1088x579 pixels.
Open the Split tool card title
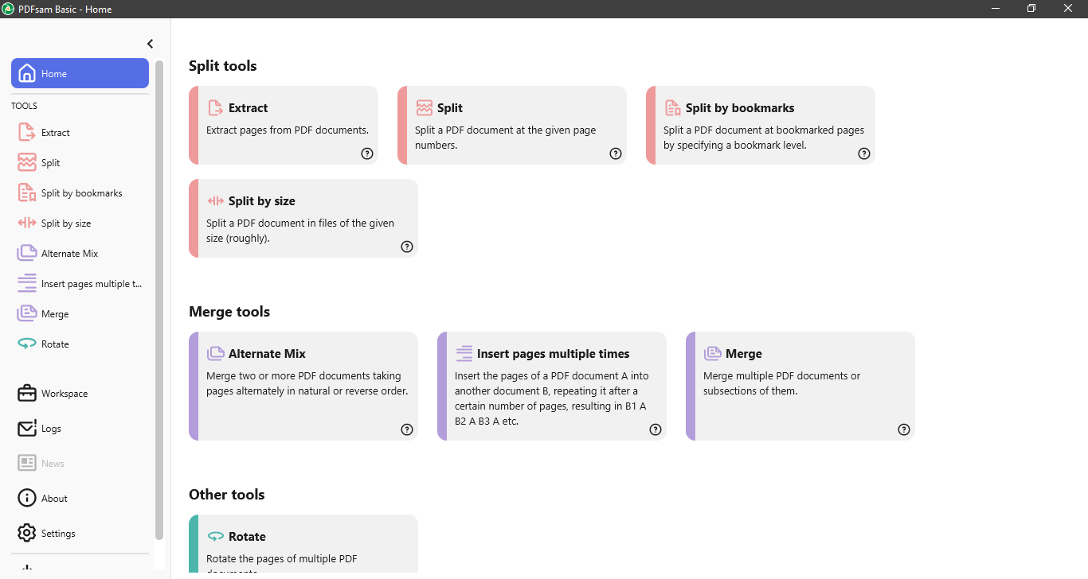tap(450, 108)
